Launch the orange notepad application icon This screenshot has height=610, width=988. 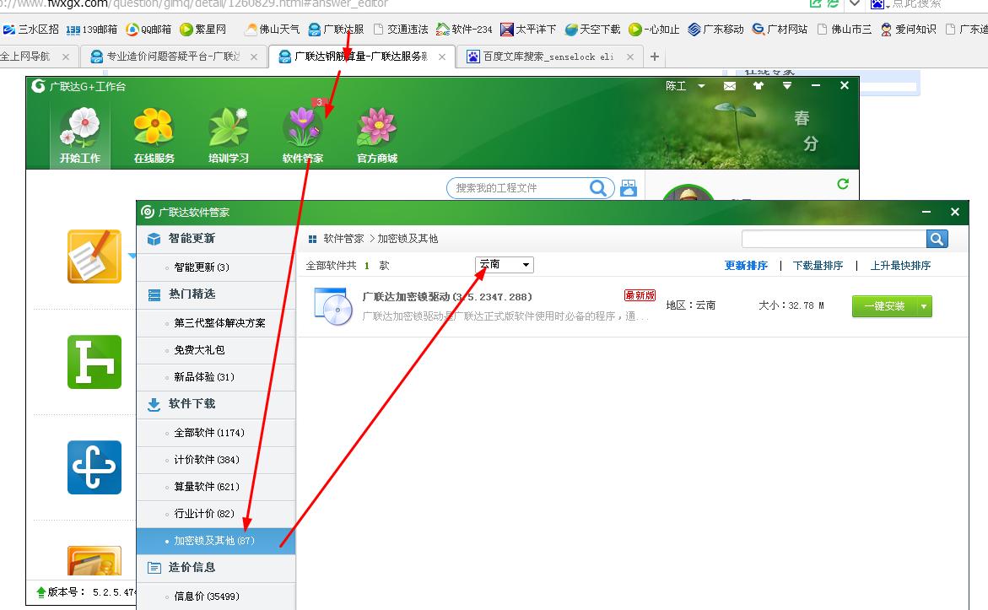[94, 256]
